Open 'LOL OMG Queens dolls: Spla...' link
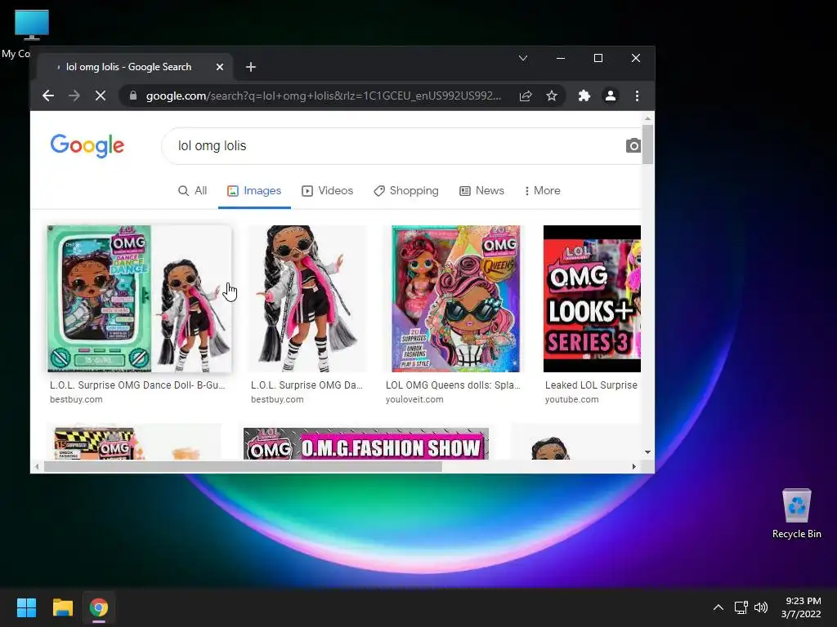837x627 pixels. tap(453, 385)
